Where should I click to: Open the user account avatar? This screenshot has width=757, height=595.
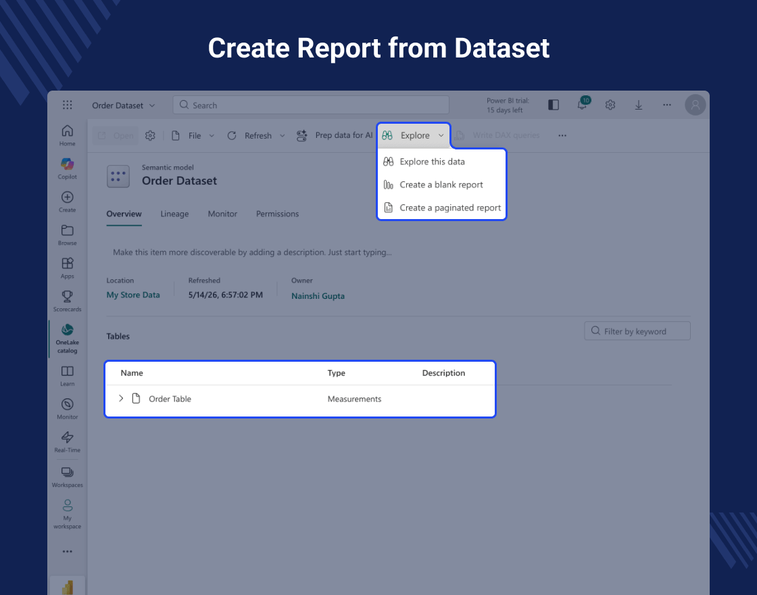[x=695, y=105]
